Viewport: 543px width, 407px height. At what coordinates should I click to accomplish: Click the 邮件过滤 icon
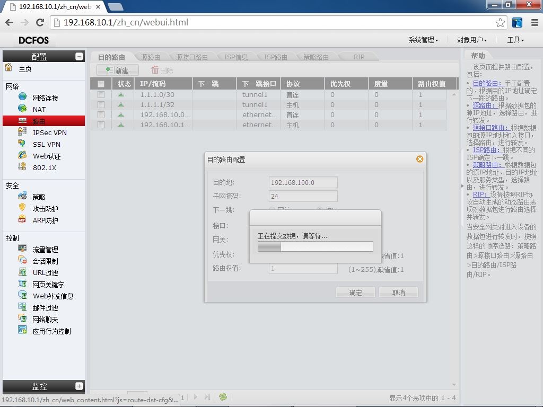pos(22,307)
